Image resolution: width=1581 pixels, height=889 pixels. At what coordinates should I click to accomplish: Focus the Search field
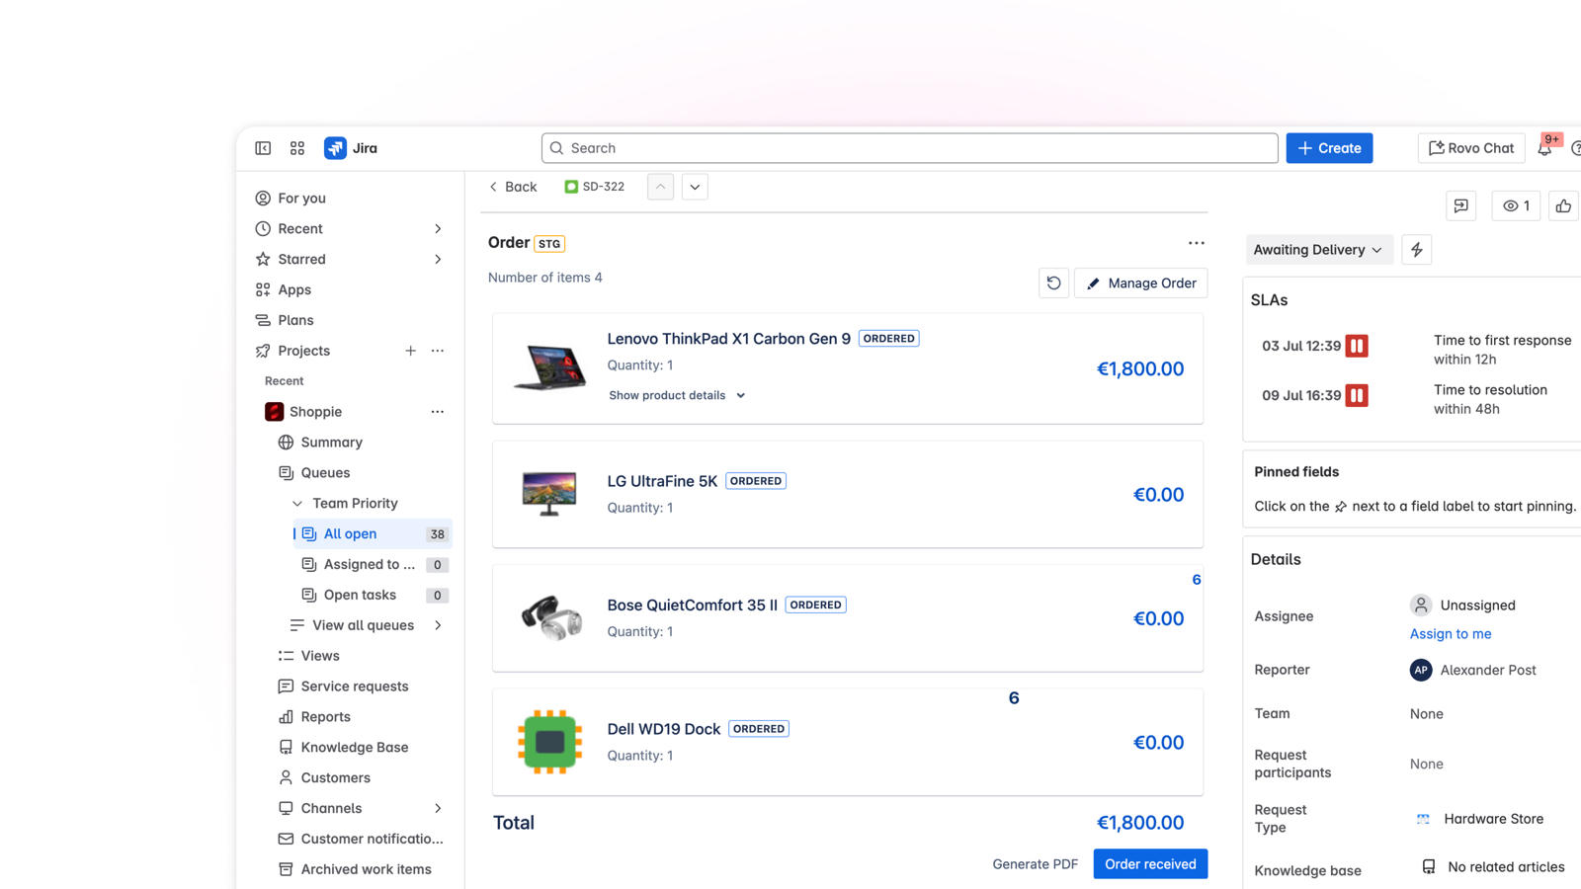pos(909,148)
